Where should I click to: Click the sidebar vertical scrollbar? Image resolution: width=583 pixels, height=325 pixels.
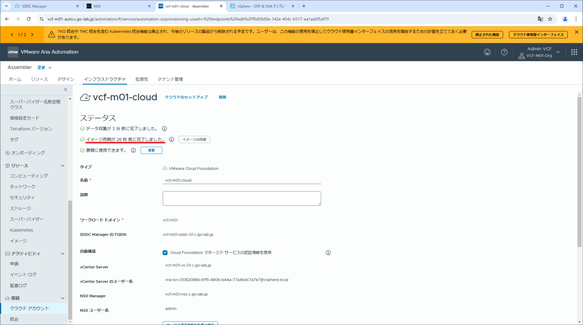tap(69, 259)
